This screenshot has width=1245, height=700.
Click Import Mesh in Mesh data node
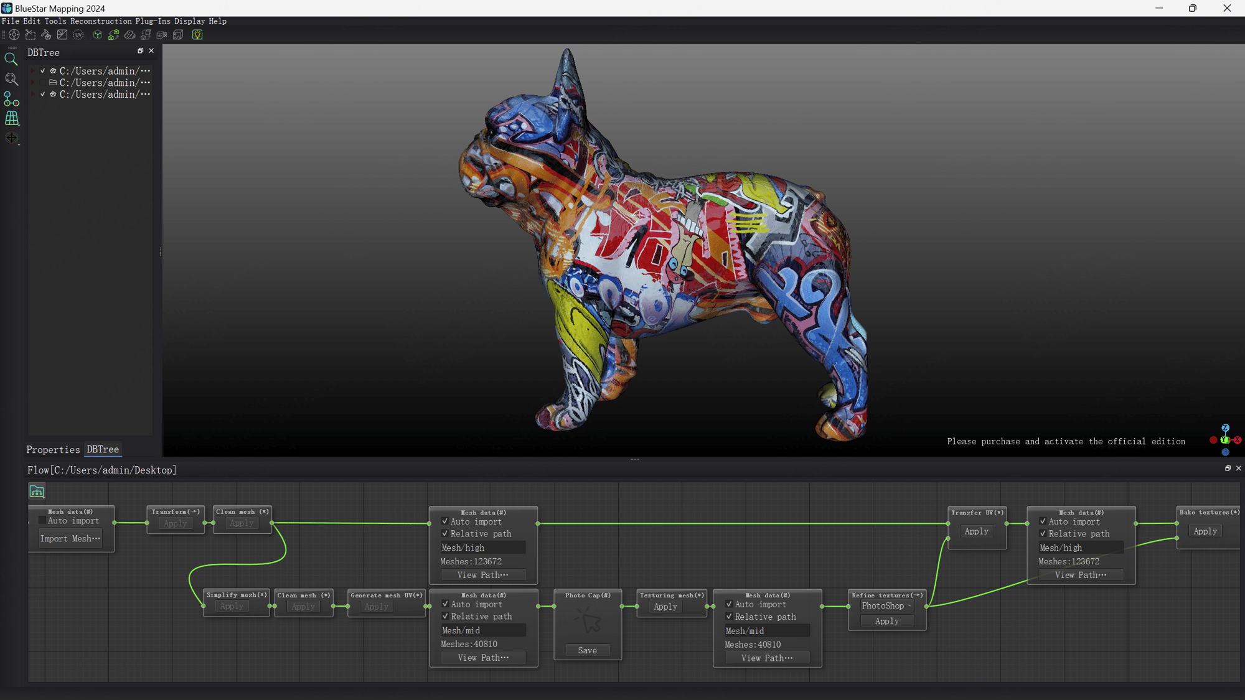coord(70,538)
